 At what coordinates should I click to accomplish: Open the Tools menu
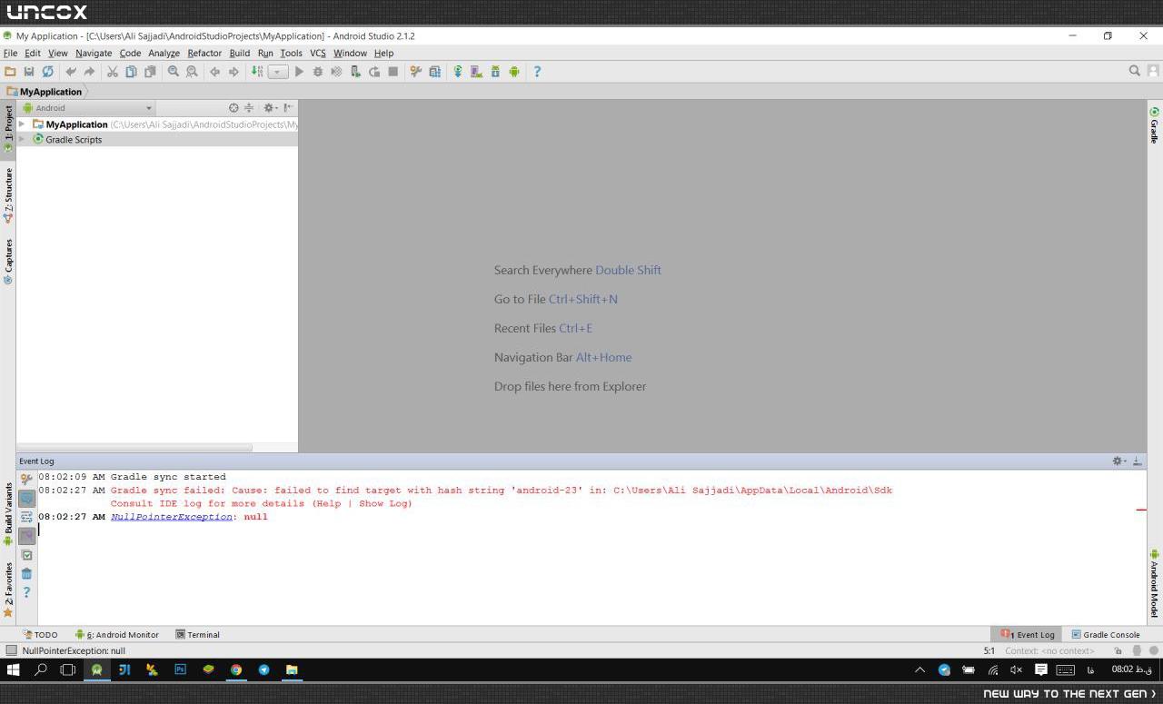(291, 53)
